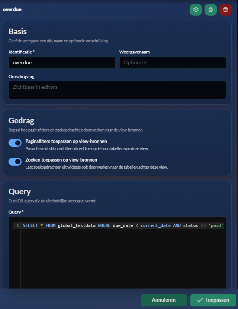Click the Query section heading
The image size is (238, 309).
pos(20,192)
